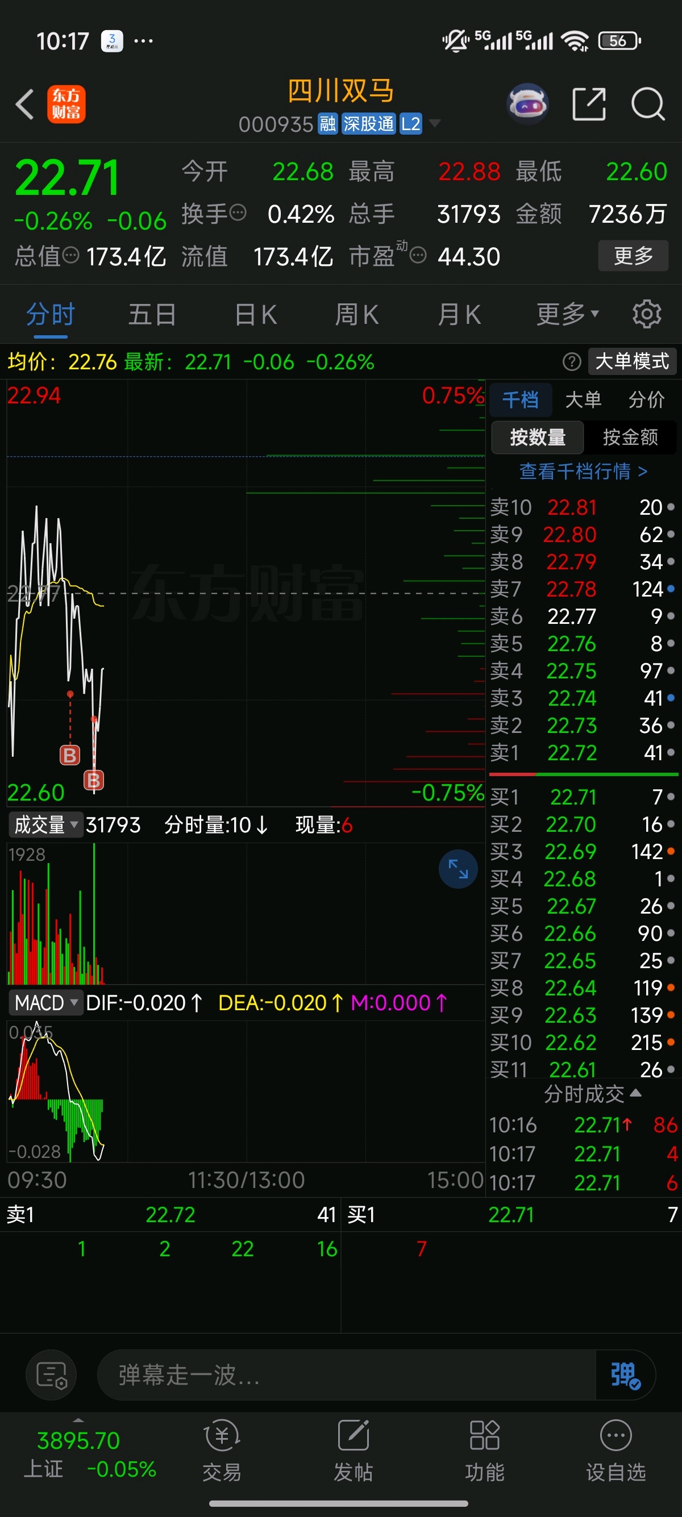Tap the 卖10 22.81 order row
Viewport: 682px width, 1517px height.
pyautogui.click(x=583, y=506)
